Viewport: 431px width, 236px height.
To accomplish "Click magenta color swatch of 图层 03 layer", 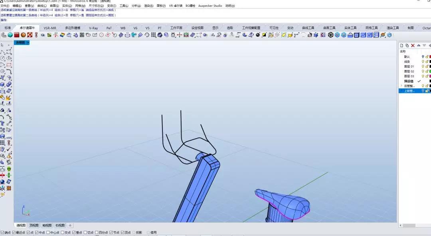I will pyautogui.click(x=430, y=76).
